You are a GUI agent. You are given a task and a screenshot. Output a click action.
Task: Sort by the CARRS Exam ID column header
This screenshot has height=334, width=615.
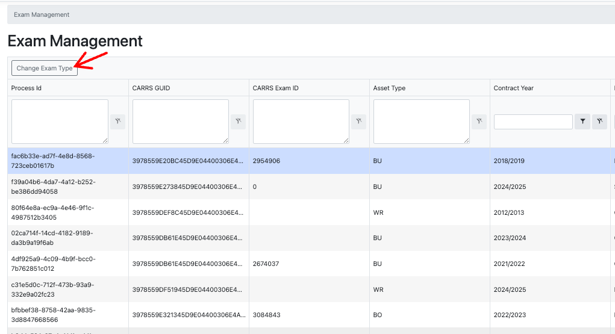point(275,88)
